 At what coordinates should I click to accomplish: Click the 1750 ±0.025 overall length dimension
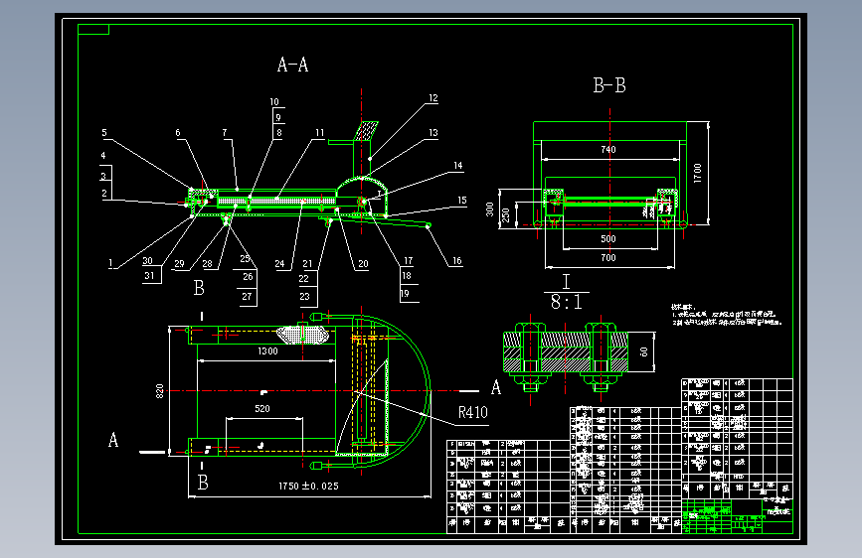click(308, 487)
